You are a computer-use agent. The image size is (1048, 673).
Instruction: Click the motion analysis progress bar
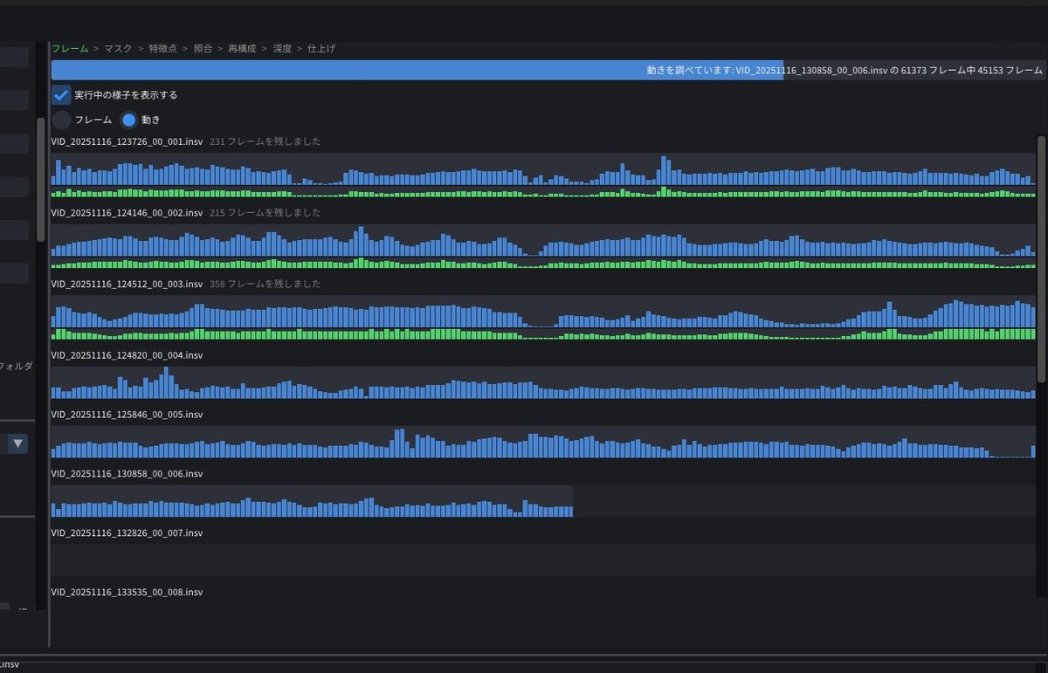coord(548,70)
